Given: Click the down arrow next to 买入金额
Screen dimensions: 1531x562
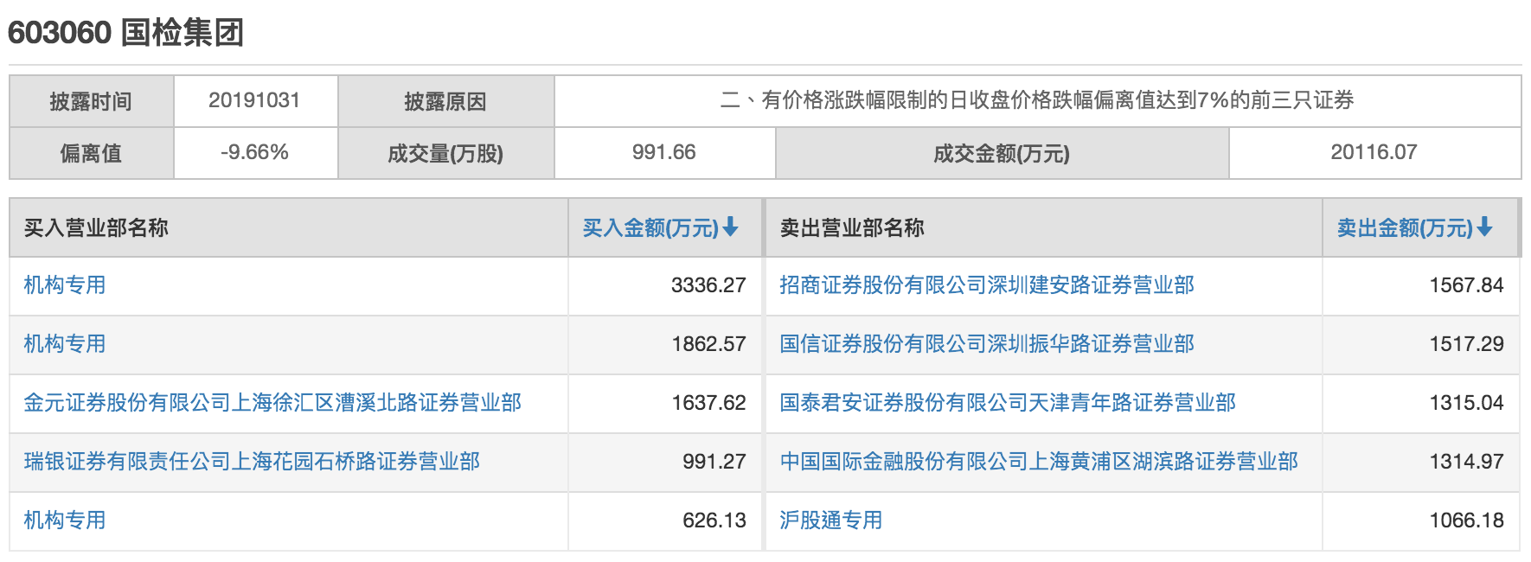Looking at the screenshot, I should 731,227.
